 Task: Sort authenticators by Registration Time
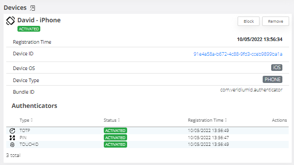point(207,120)
